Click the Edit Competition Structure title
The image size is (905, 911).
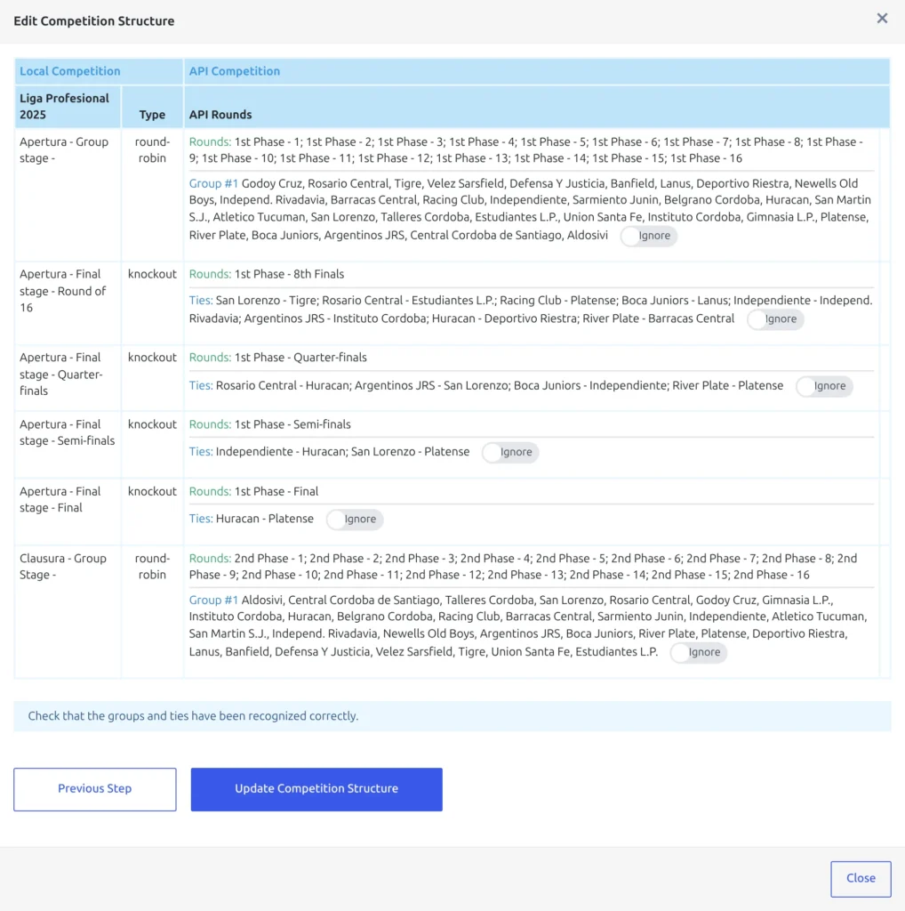(x=94, y=21)
